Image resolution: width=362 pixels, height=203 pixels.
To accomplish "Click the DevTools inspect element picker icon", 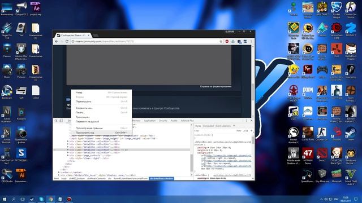I will pyautogui.click(x=56, y=121).
